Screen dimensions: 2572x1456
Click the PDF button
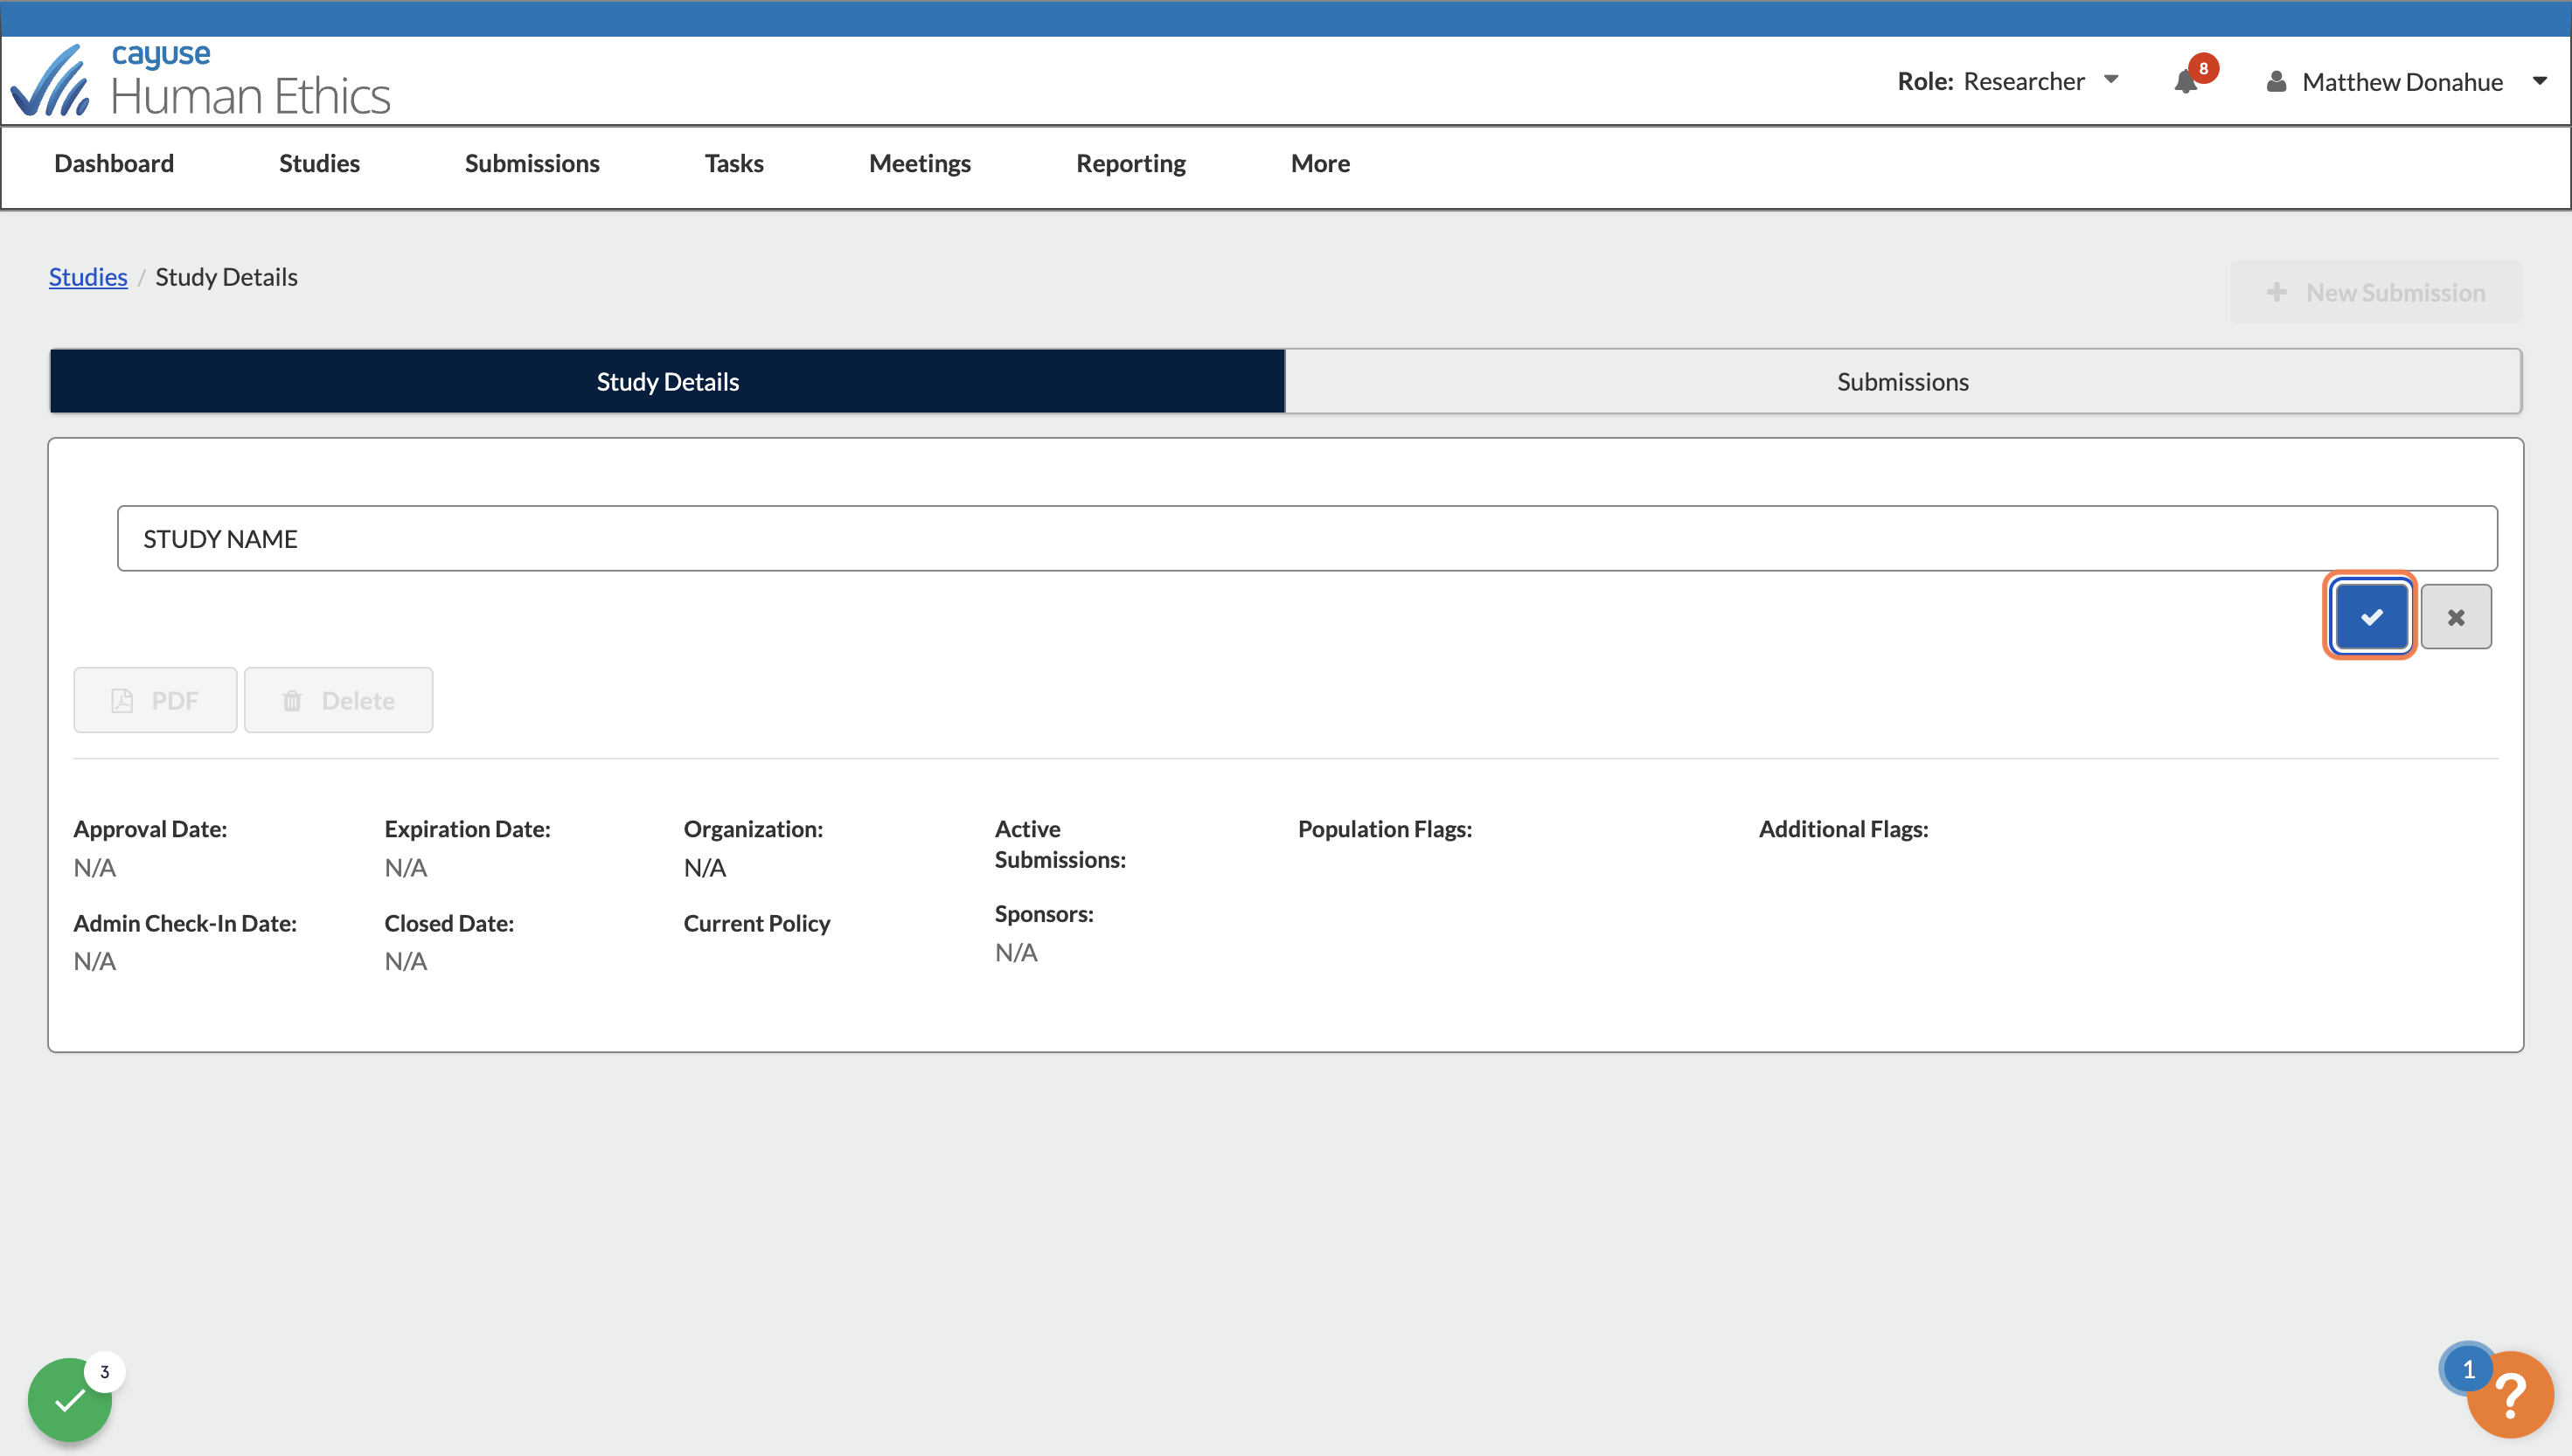coord(155,700)
